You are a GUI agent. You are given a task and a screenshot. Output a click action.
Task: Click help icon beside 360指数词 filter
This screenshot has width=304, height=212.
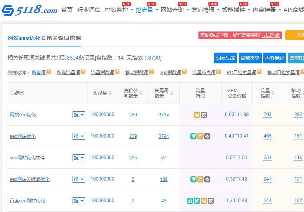[184, 72]
